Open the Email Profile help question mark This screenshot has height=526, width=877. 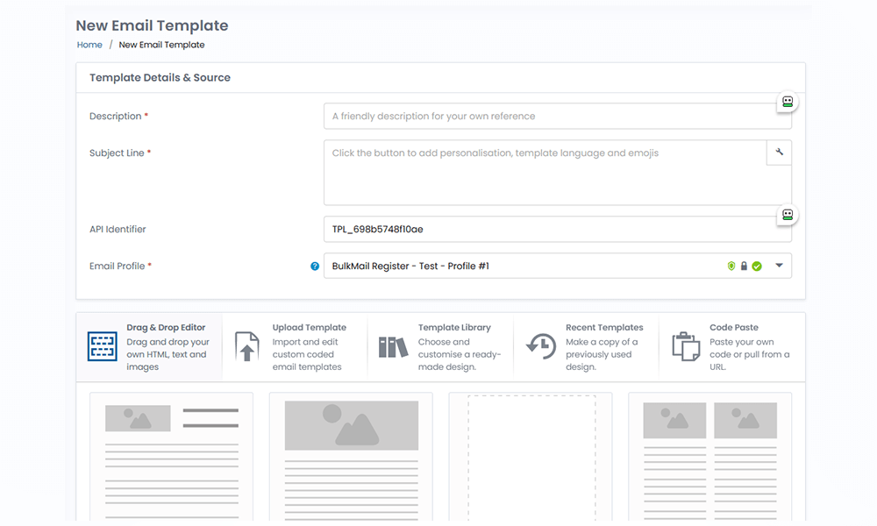(315, 267)
